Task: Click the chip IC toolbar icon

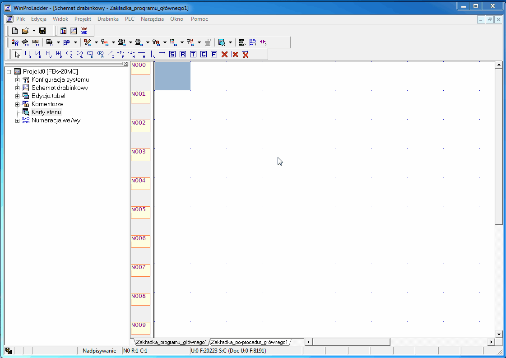Action: pos(25,42)
